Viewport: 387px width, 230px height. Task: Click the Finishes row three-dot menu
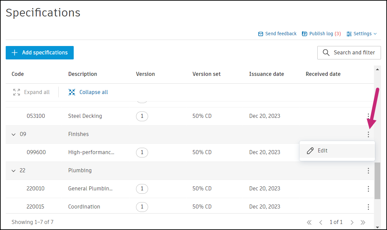pyautogui.click(x=368, y=134)
